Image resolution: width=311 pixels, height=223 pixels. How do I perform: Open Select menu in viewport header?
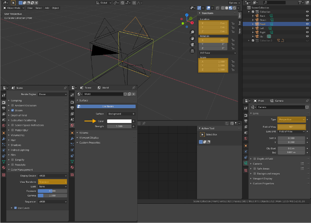click(x=39, y=8)
